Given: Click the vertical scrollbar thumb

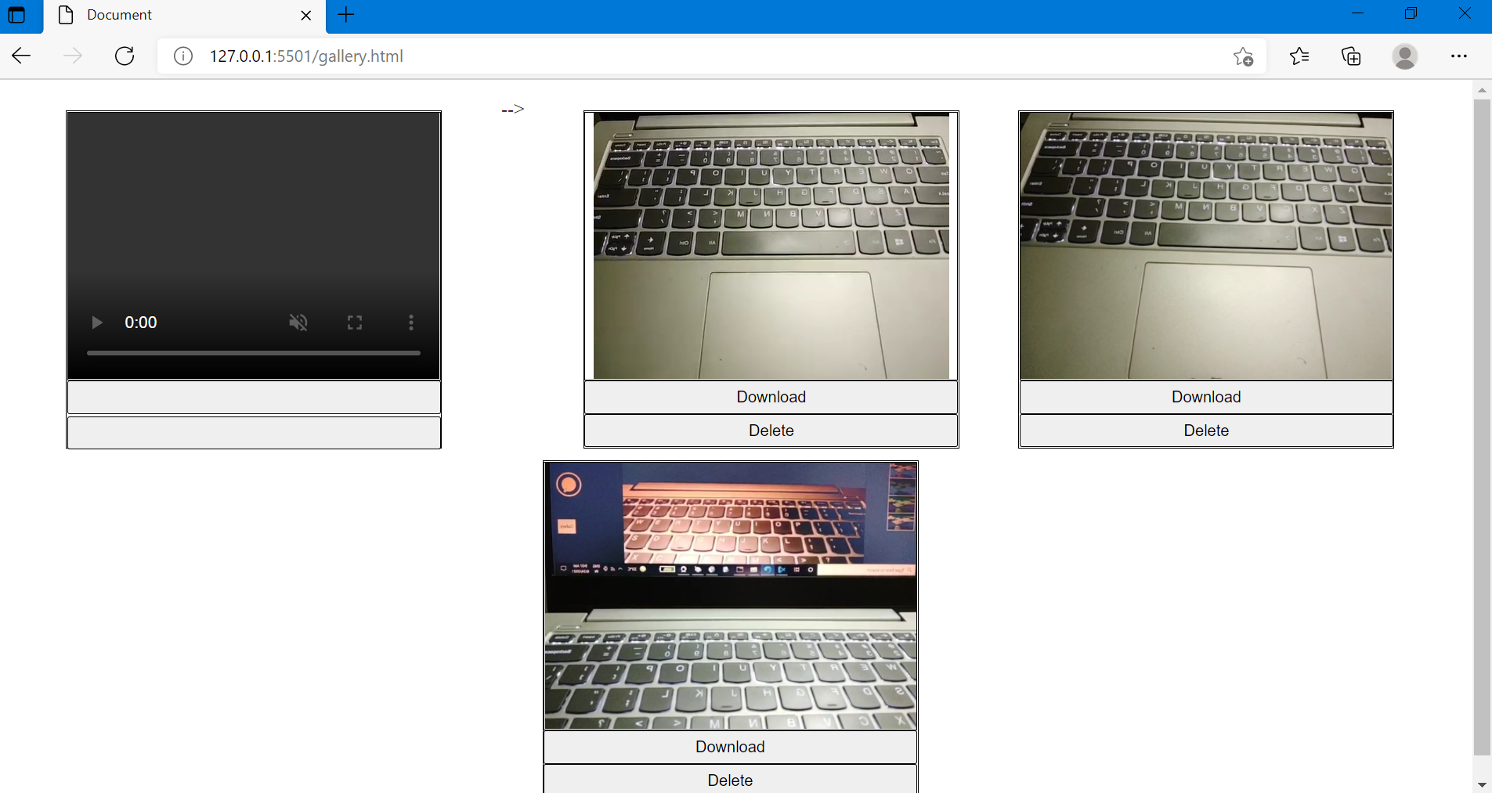Looking at the screenshot, I should coord(1482,427).
